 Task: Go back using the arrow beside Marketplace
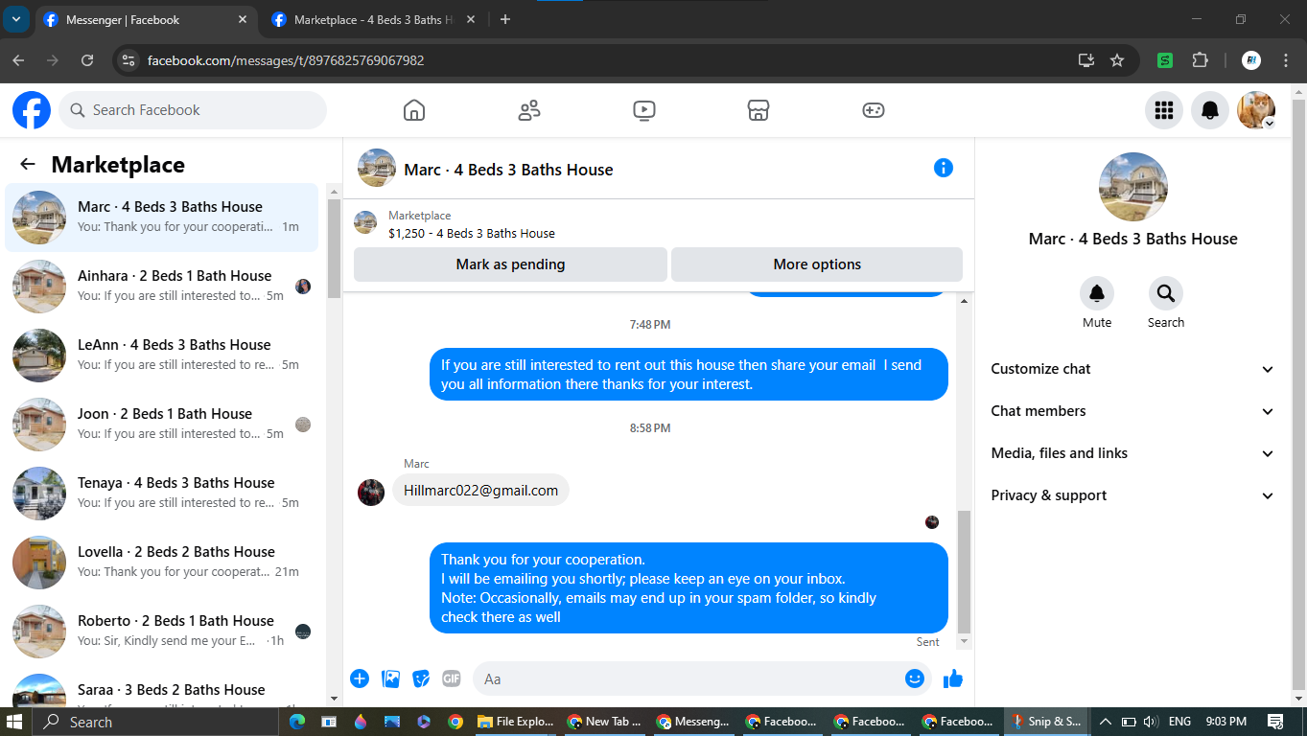coord(28,165)
